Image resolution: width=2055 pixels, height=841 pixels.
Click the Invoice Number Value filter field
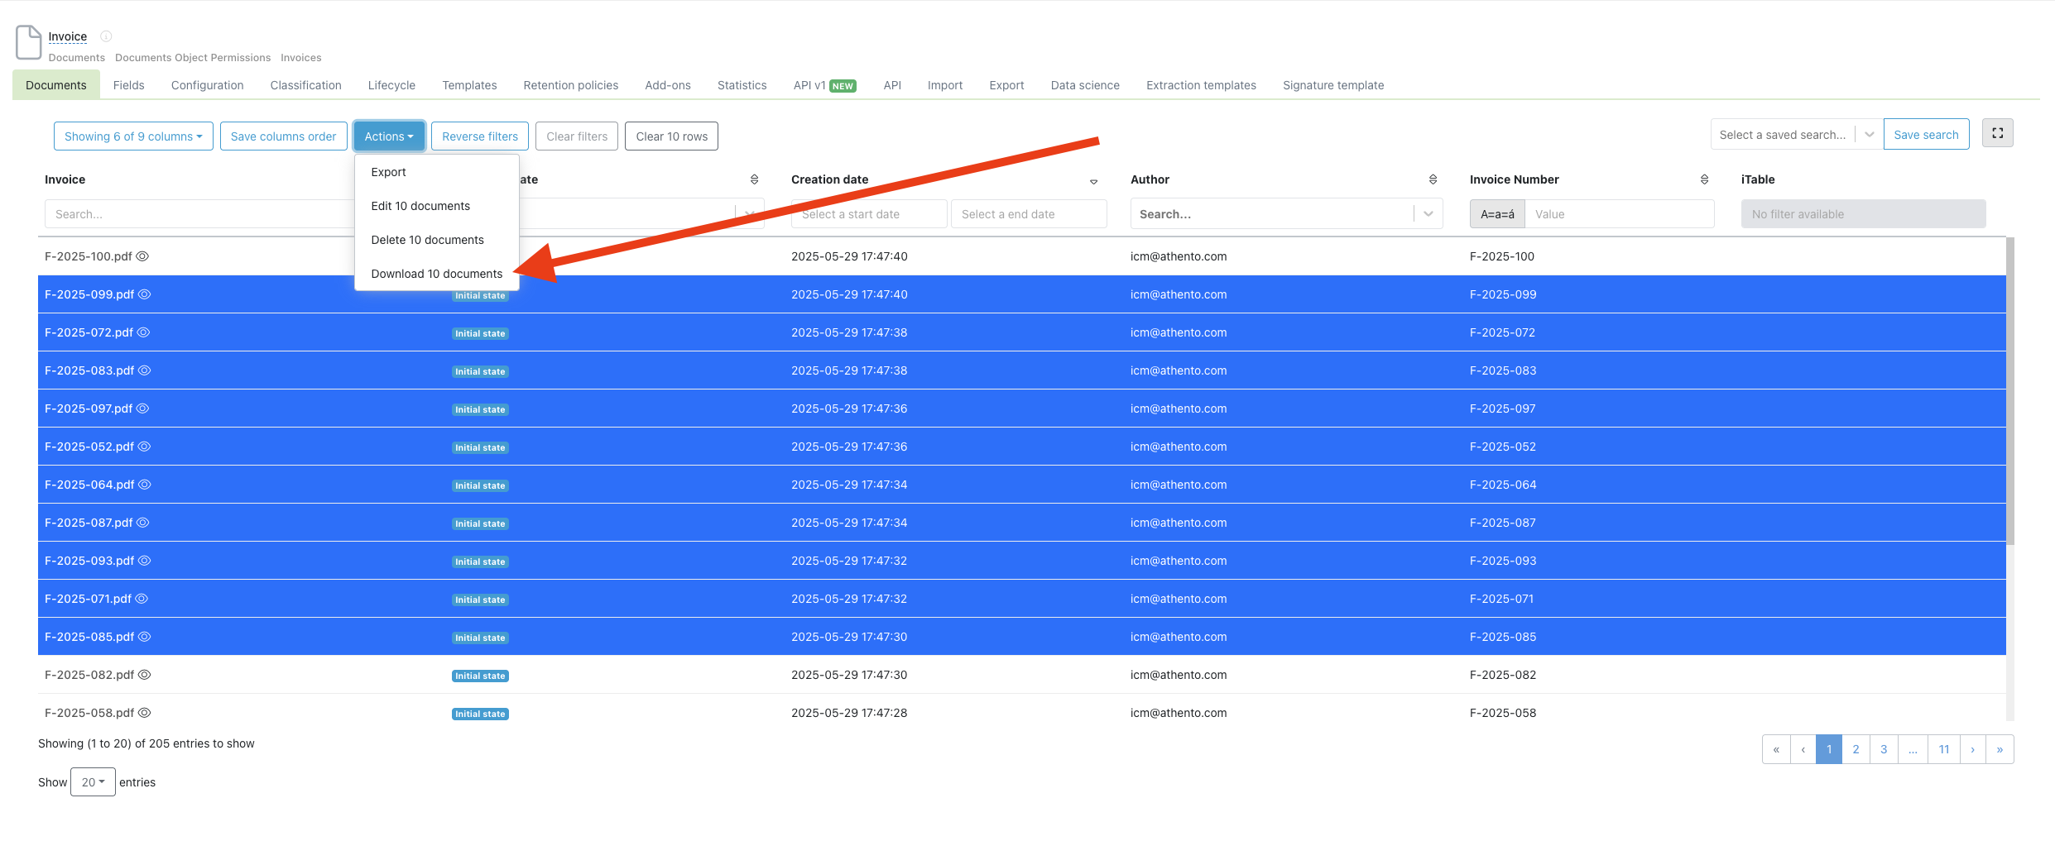coord(1619,214)
